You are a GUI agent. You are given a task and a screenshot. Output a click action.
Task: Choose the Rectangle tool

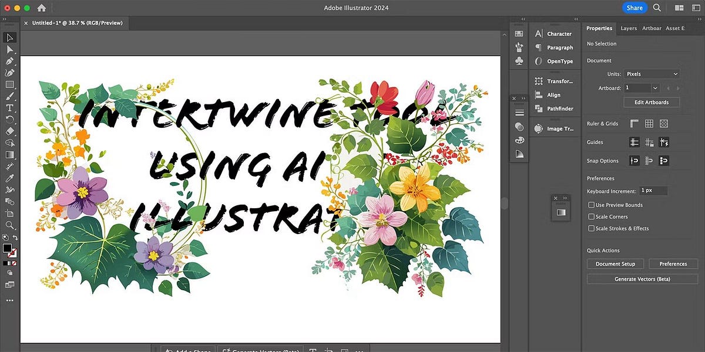coord(9,84)
